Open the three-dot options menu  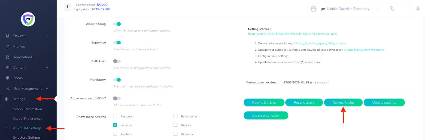click(67, 7)
